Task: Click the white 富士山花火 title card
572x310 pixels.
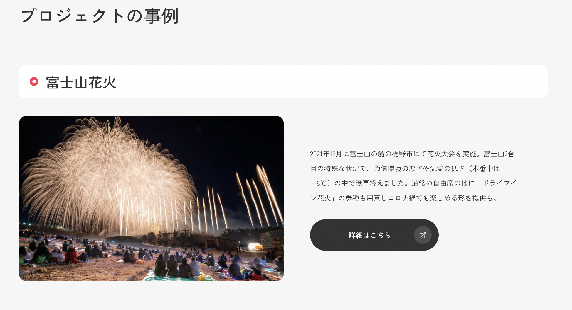Action: point(283,81)
